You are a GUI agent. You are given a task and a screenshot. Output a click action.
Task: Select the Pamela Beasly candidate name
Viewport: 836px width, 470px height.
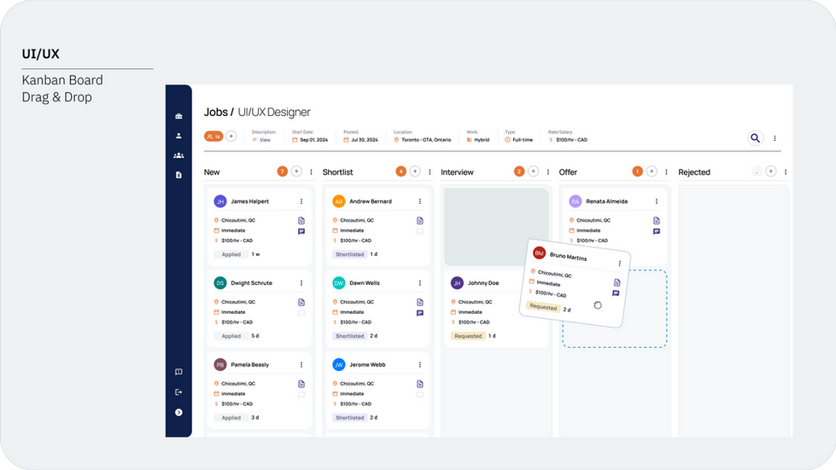(x=250, y=364)
